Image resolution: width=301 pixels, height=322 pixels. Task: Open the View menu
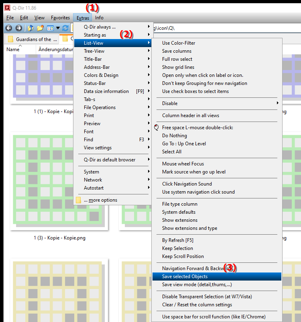pos(39,18)
